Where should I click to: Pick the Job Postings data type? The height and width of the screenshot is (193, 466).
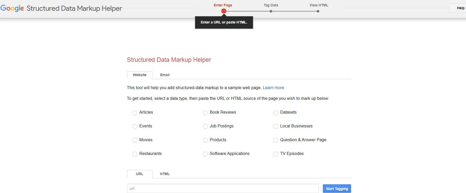205,126
